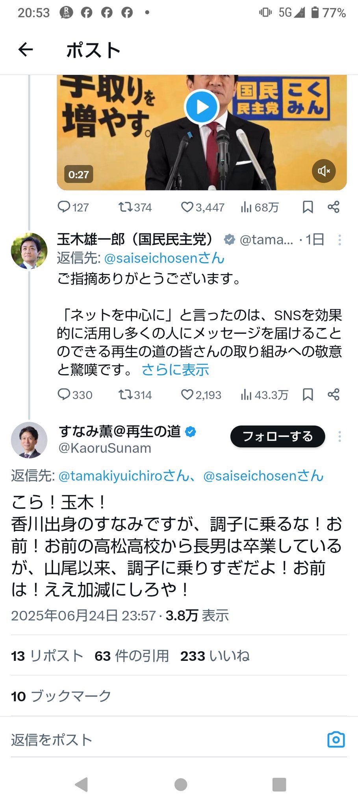Open more options on 玉木雄一郎's reply
358x806 pixels.
click(x=339, y=240)
